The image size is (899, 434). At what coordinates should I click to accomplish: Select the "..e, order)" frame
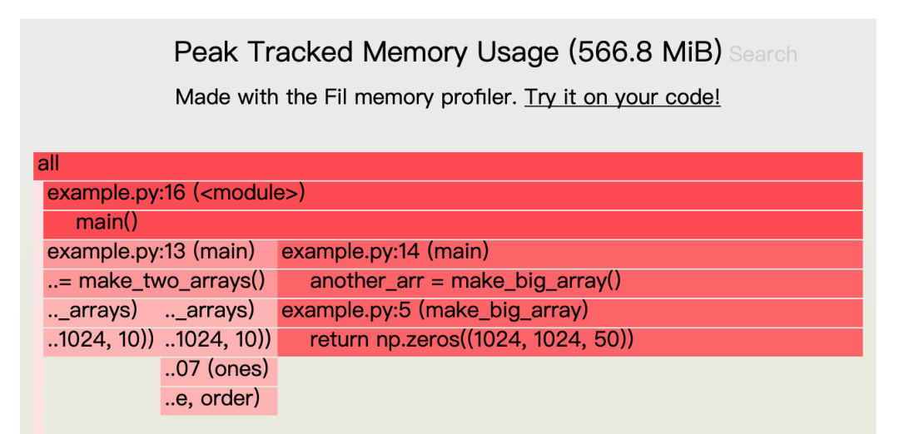[x=218, y=399]
